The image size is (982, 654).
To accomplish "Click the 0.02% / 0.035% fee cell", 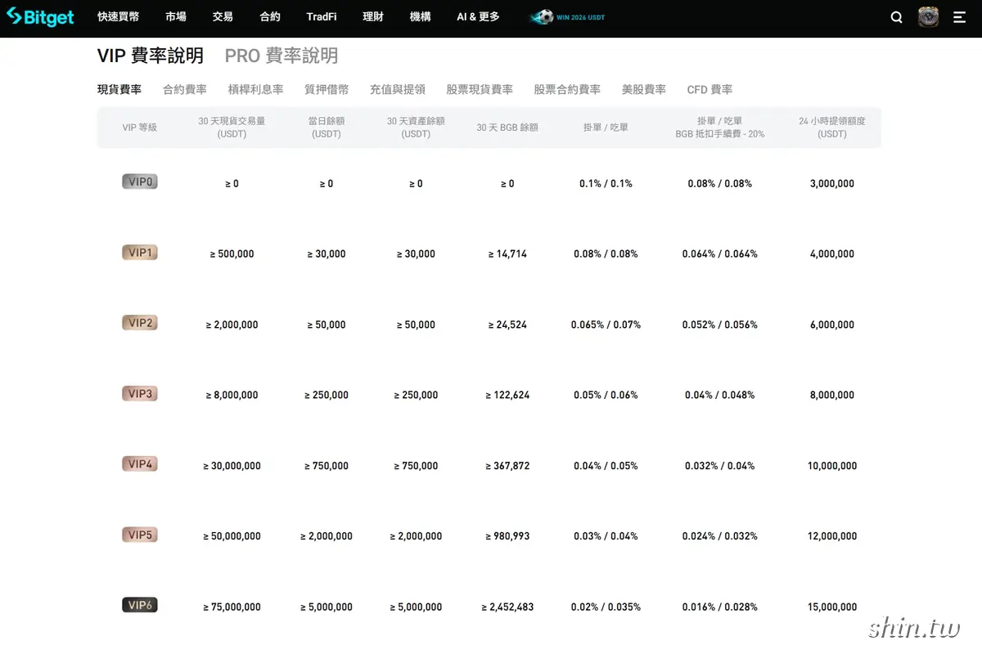I will click(x=606, y=607).
